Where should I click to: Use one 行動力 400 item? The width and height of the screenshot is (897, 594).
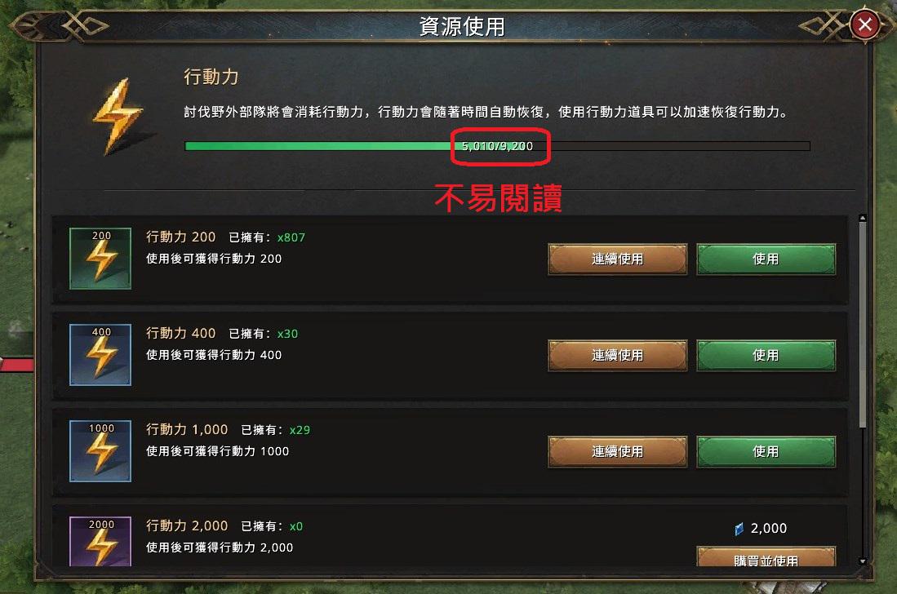[x=766, y=355]
